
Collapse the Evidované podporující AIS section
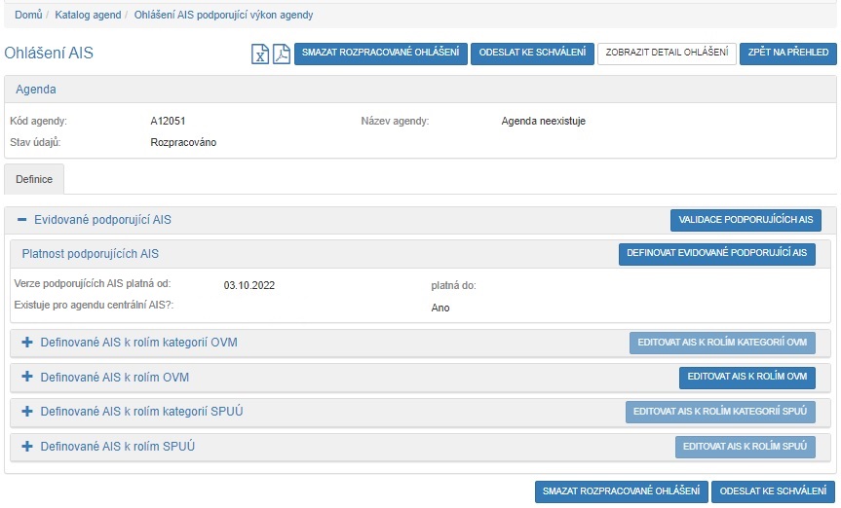coord(22,220)
